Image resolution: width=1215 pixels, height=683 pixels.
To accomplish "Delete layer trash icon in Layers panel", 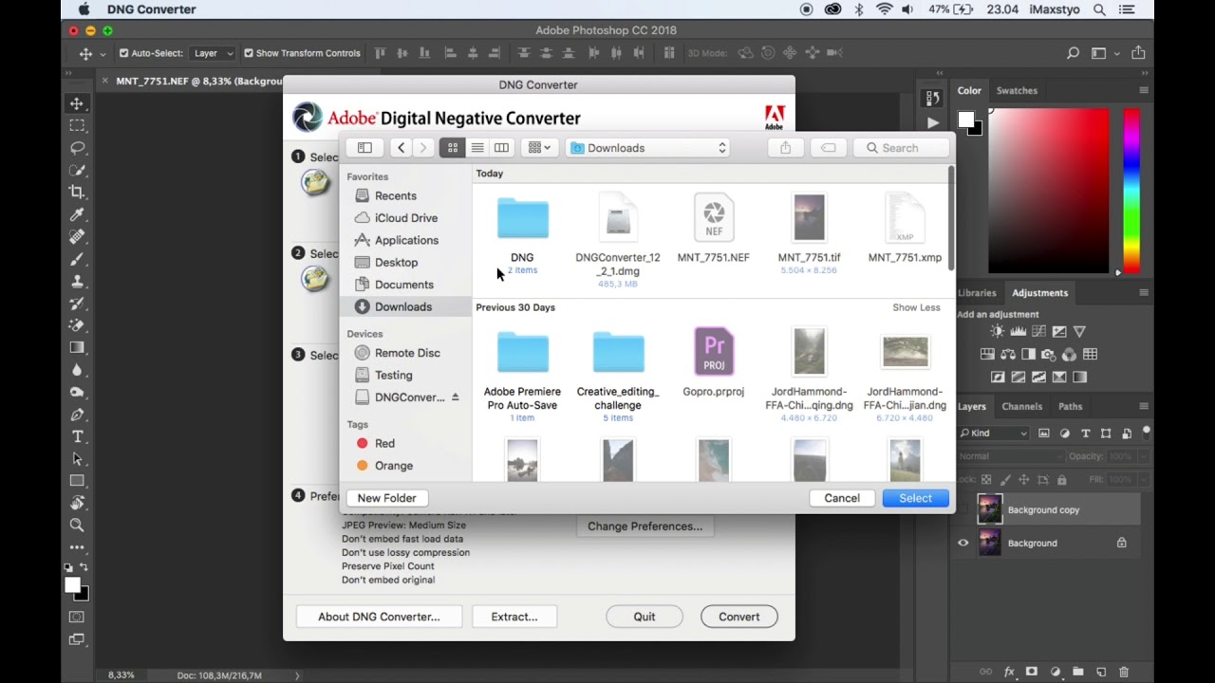I will (1124, 672).
